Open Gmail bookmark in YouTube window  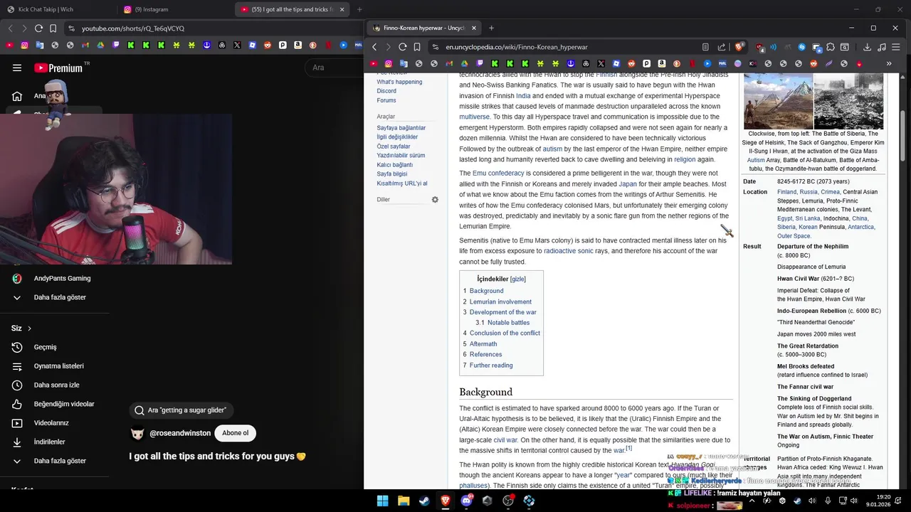point(85,45)
